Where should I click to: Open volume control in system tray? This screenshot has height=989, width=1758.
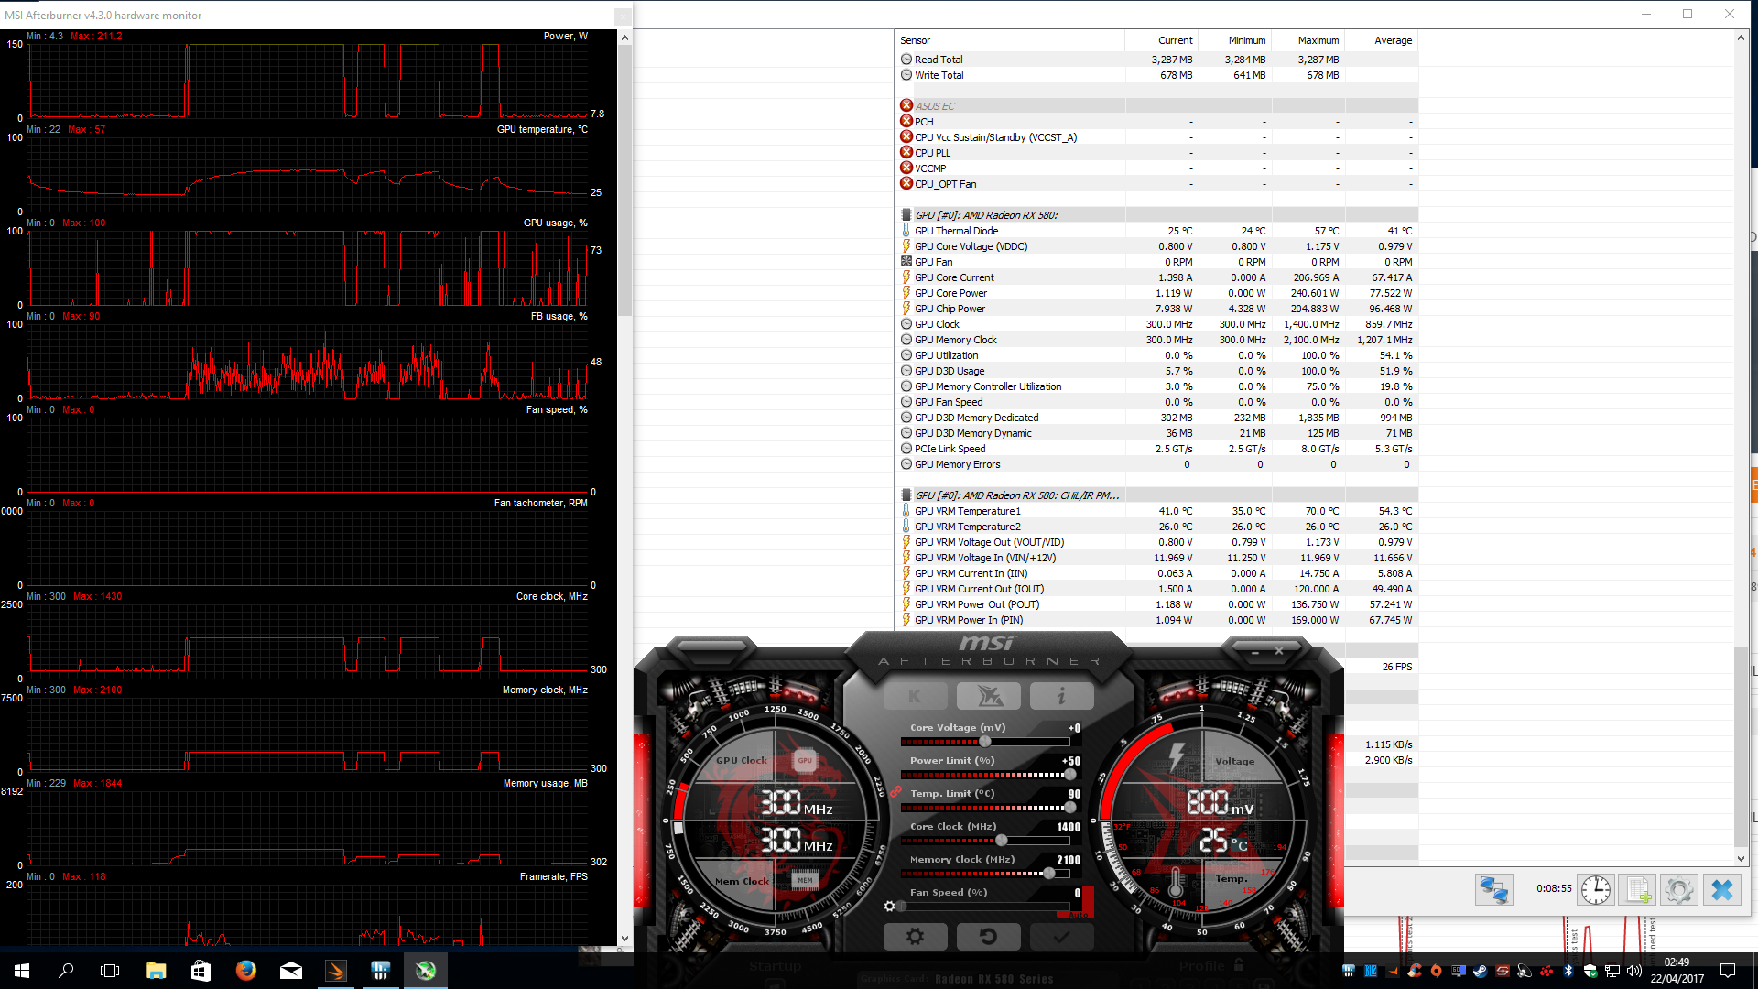click(1634, 971)
